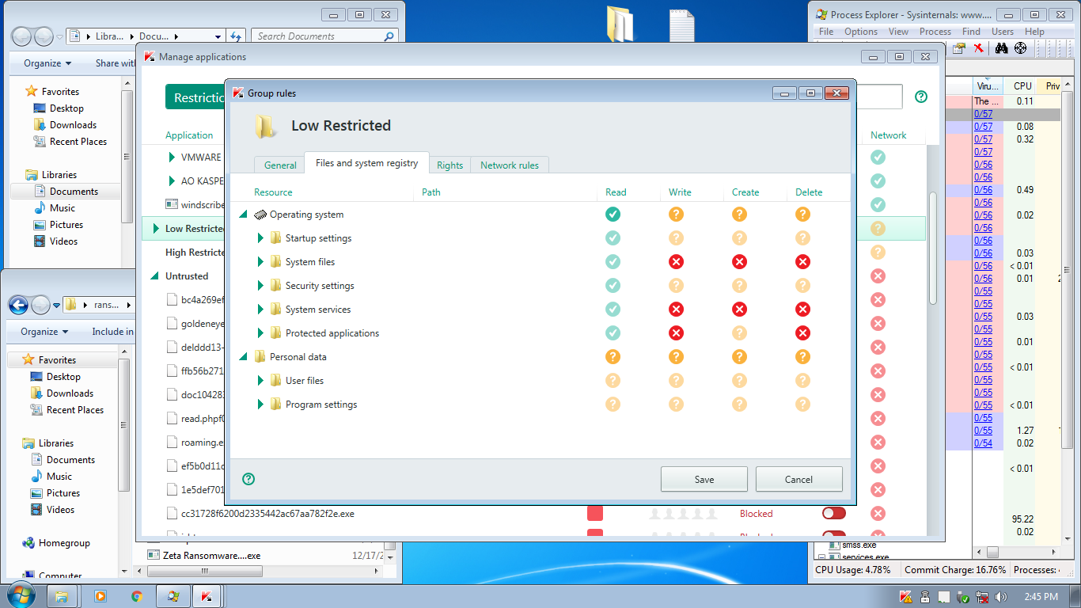Click the Startup settings Read permission icon
This screenshot has height=608, width=1081.
tap(613, 237)
